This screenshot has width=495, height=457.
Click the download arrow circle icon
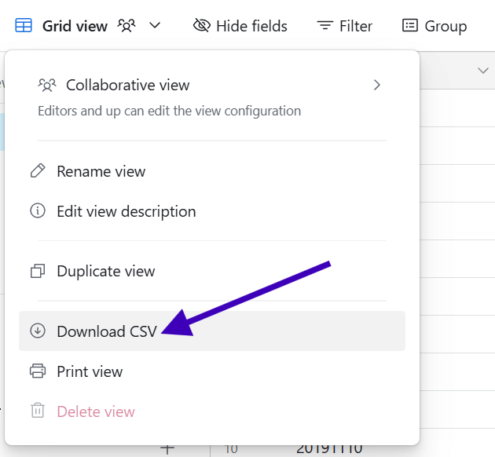click(x=38, y=331)
